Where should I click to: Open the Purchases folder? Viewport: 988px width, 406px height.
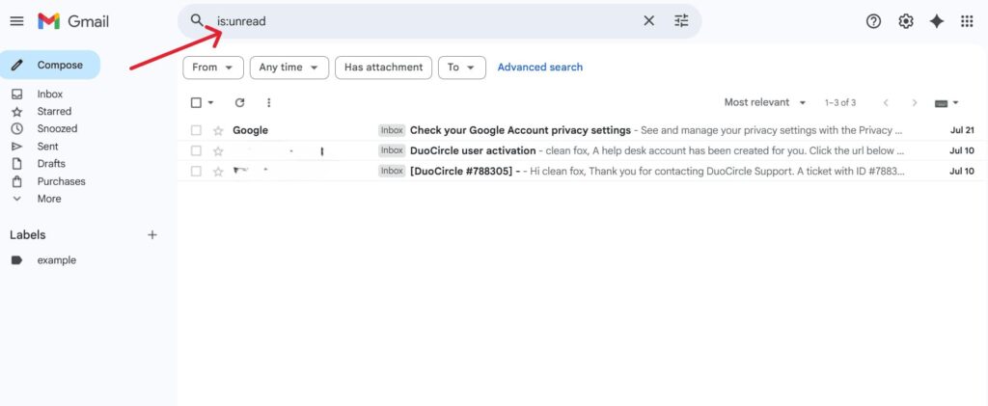[x=61, y=181]
